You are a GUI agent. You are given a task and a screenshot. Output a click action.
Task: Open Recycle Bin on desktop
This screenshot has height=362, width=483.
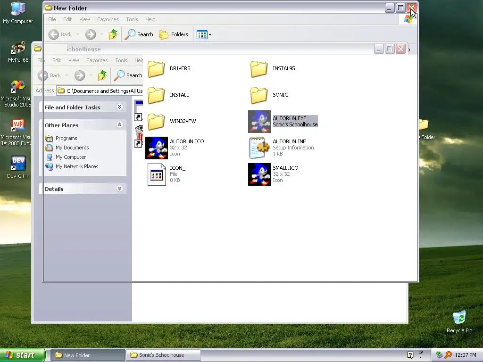(459, 322)
